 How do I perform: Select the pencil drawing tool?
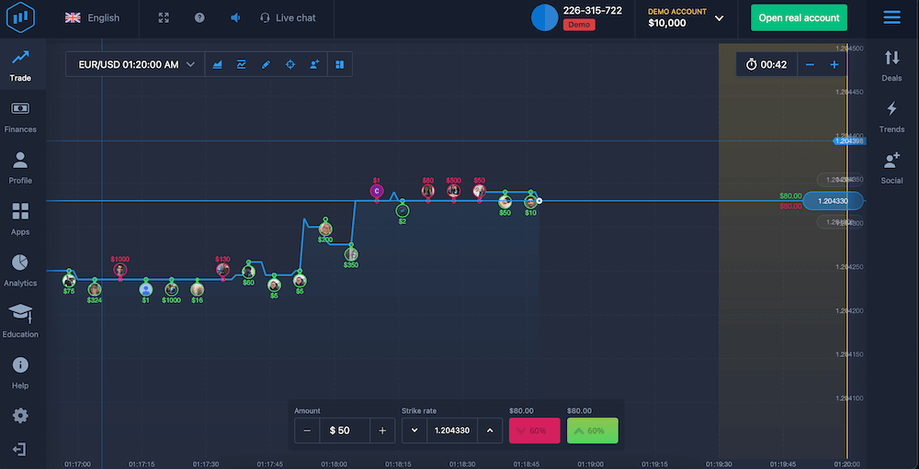click(x=266, y=65)
